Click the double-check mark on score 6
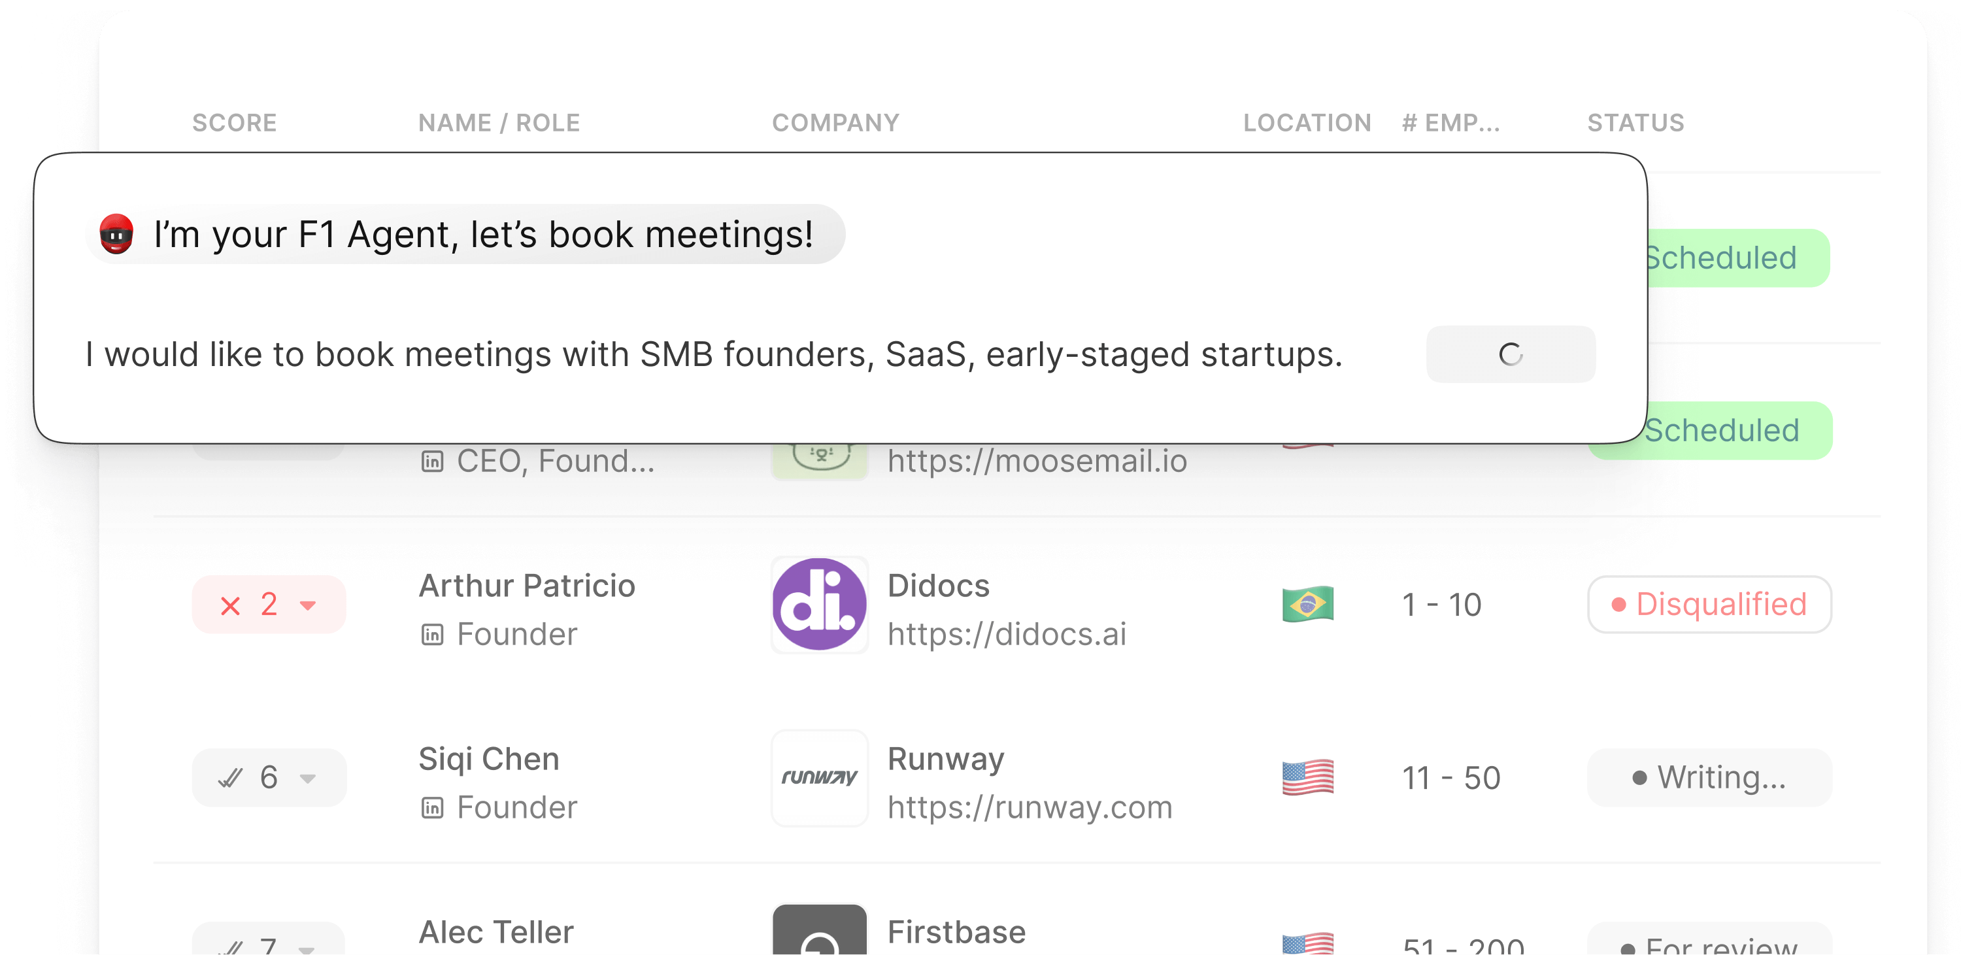1961x955 pixels. click(x=230, y=778)
